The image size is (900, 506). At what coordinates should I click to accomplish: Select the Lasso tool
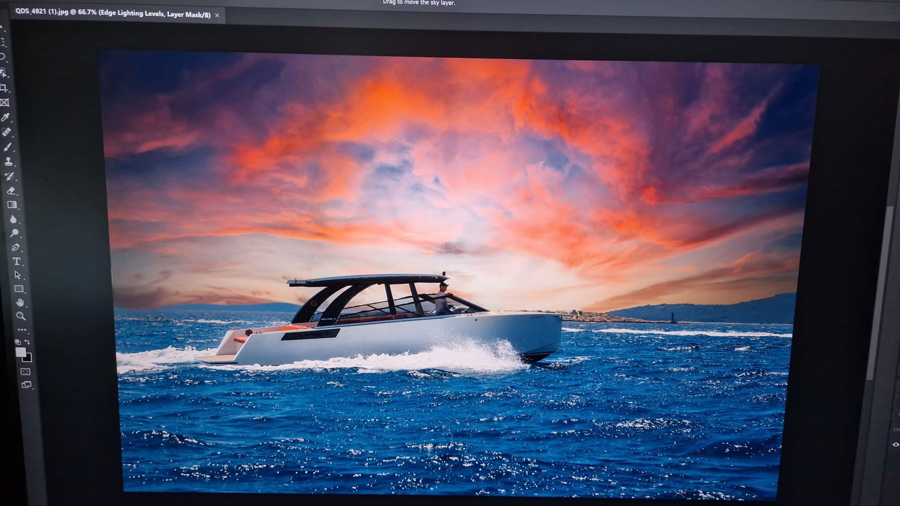(3, 57)
